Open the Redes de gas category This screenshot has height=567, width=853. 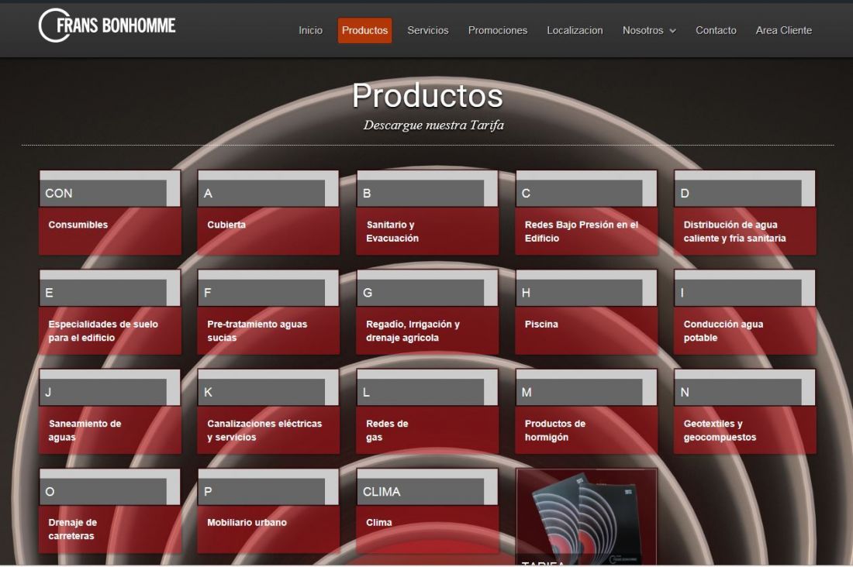(x=427, y=411)
